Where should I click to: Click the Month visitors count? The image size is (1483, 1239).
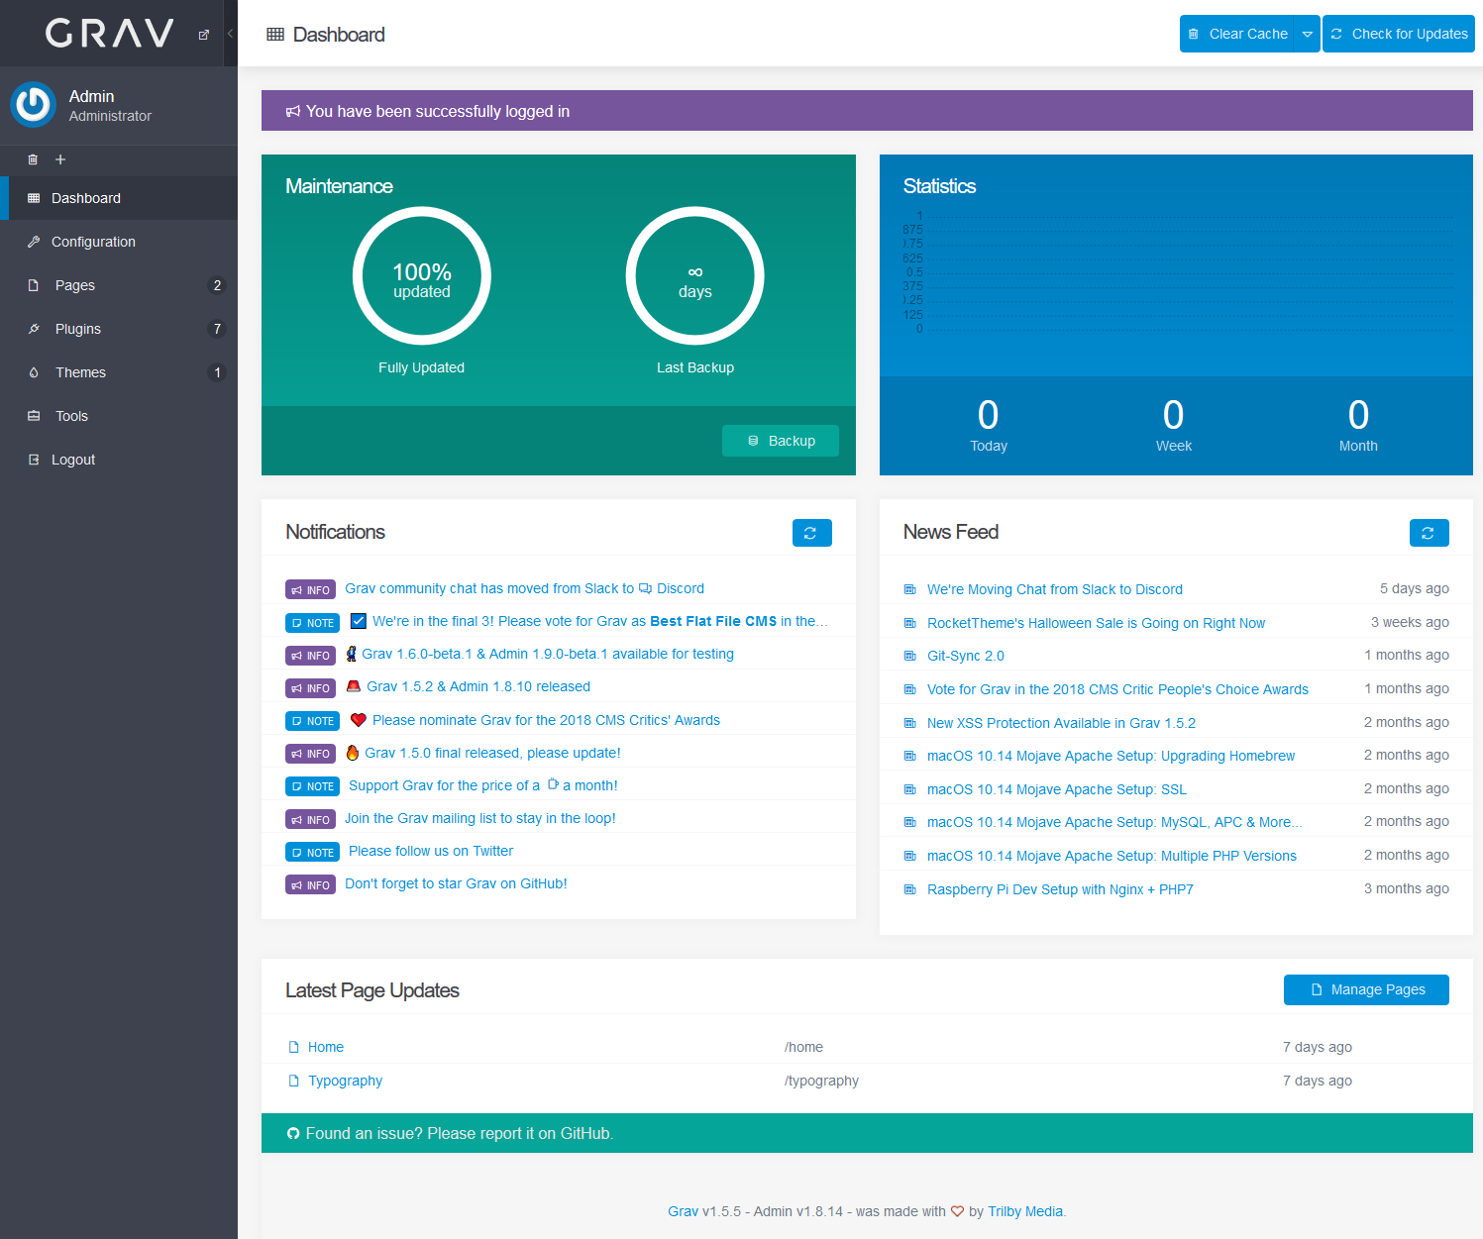point(1358,415)
